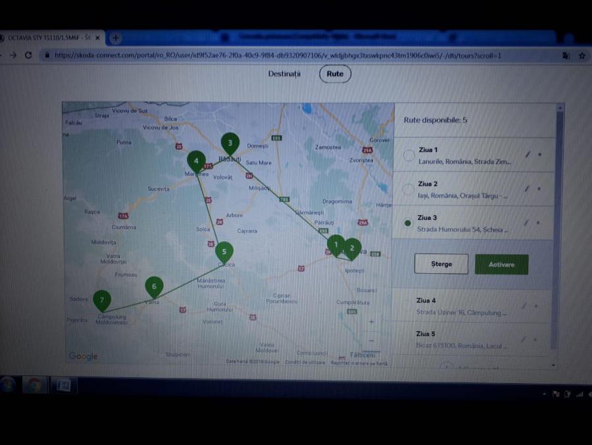
Task: Click the edit pencil icon for Ziua 1
Action: (527, 155)
